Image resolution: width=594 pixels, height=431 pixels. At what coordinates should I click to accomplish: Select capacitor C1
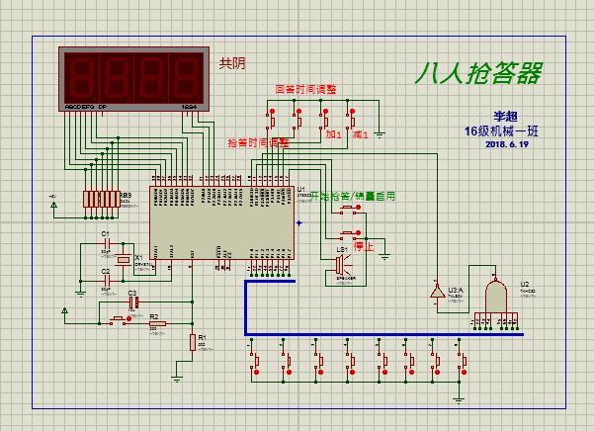(107, 244)
